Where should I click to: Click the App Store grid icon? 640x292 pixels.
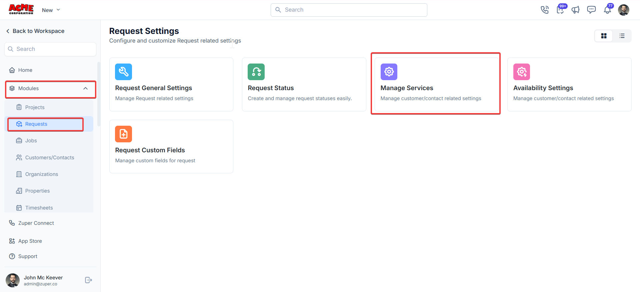(x=12, y=241)
